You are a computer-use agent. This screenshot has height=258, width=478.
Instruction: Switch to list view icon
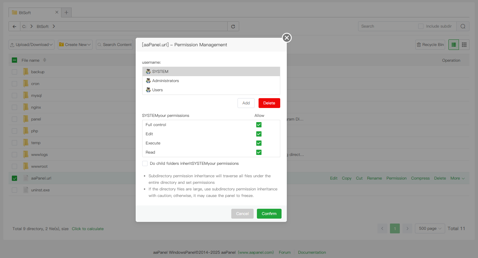tap(453, 45)
